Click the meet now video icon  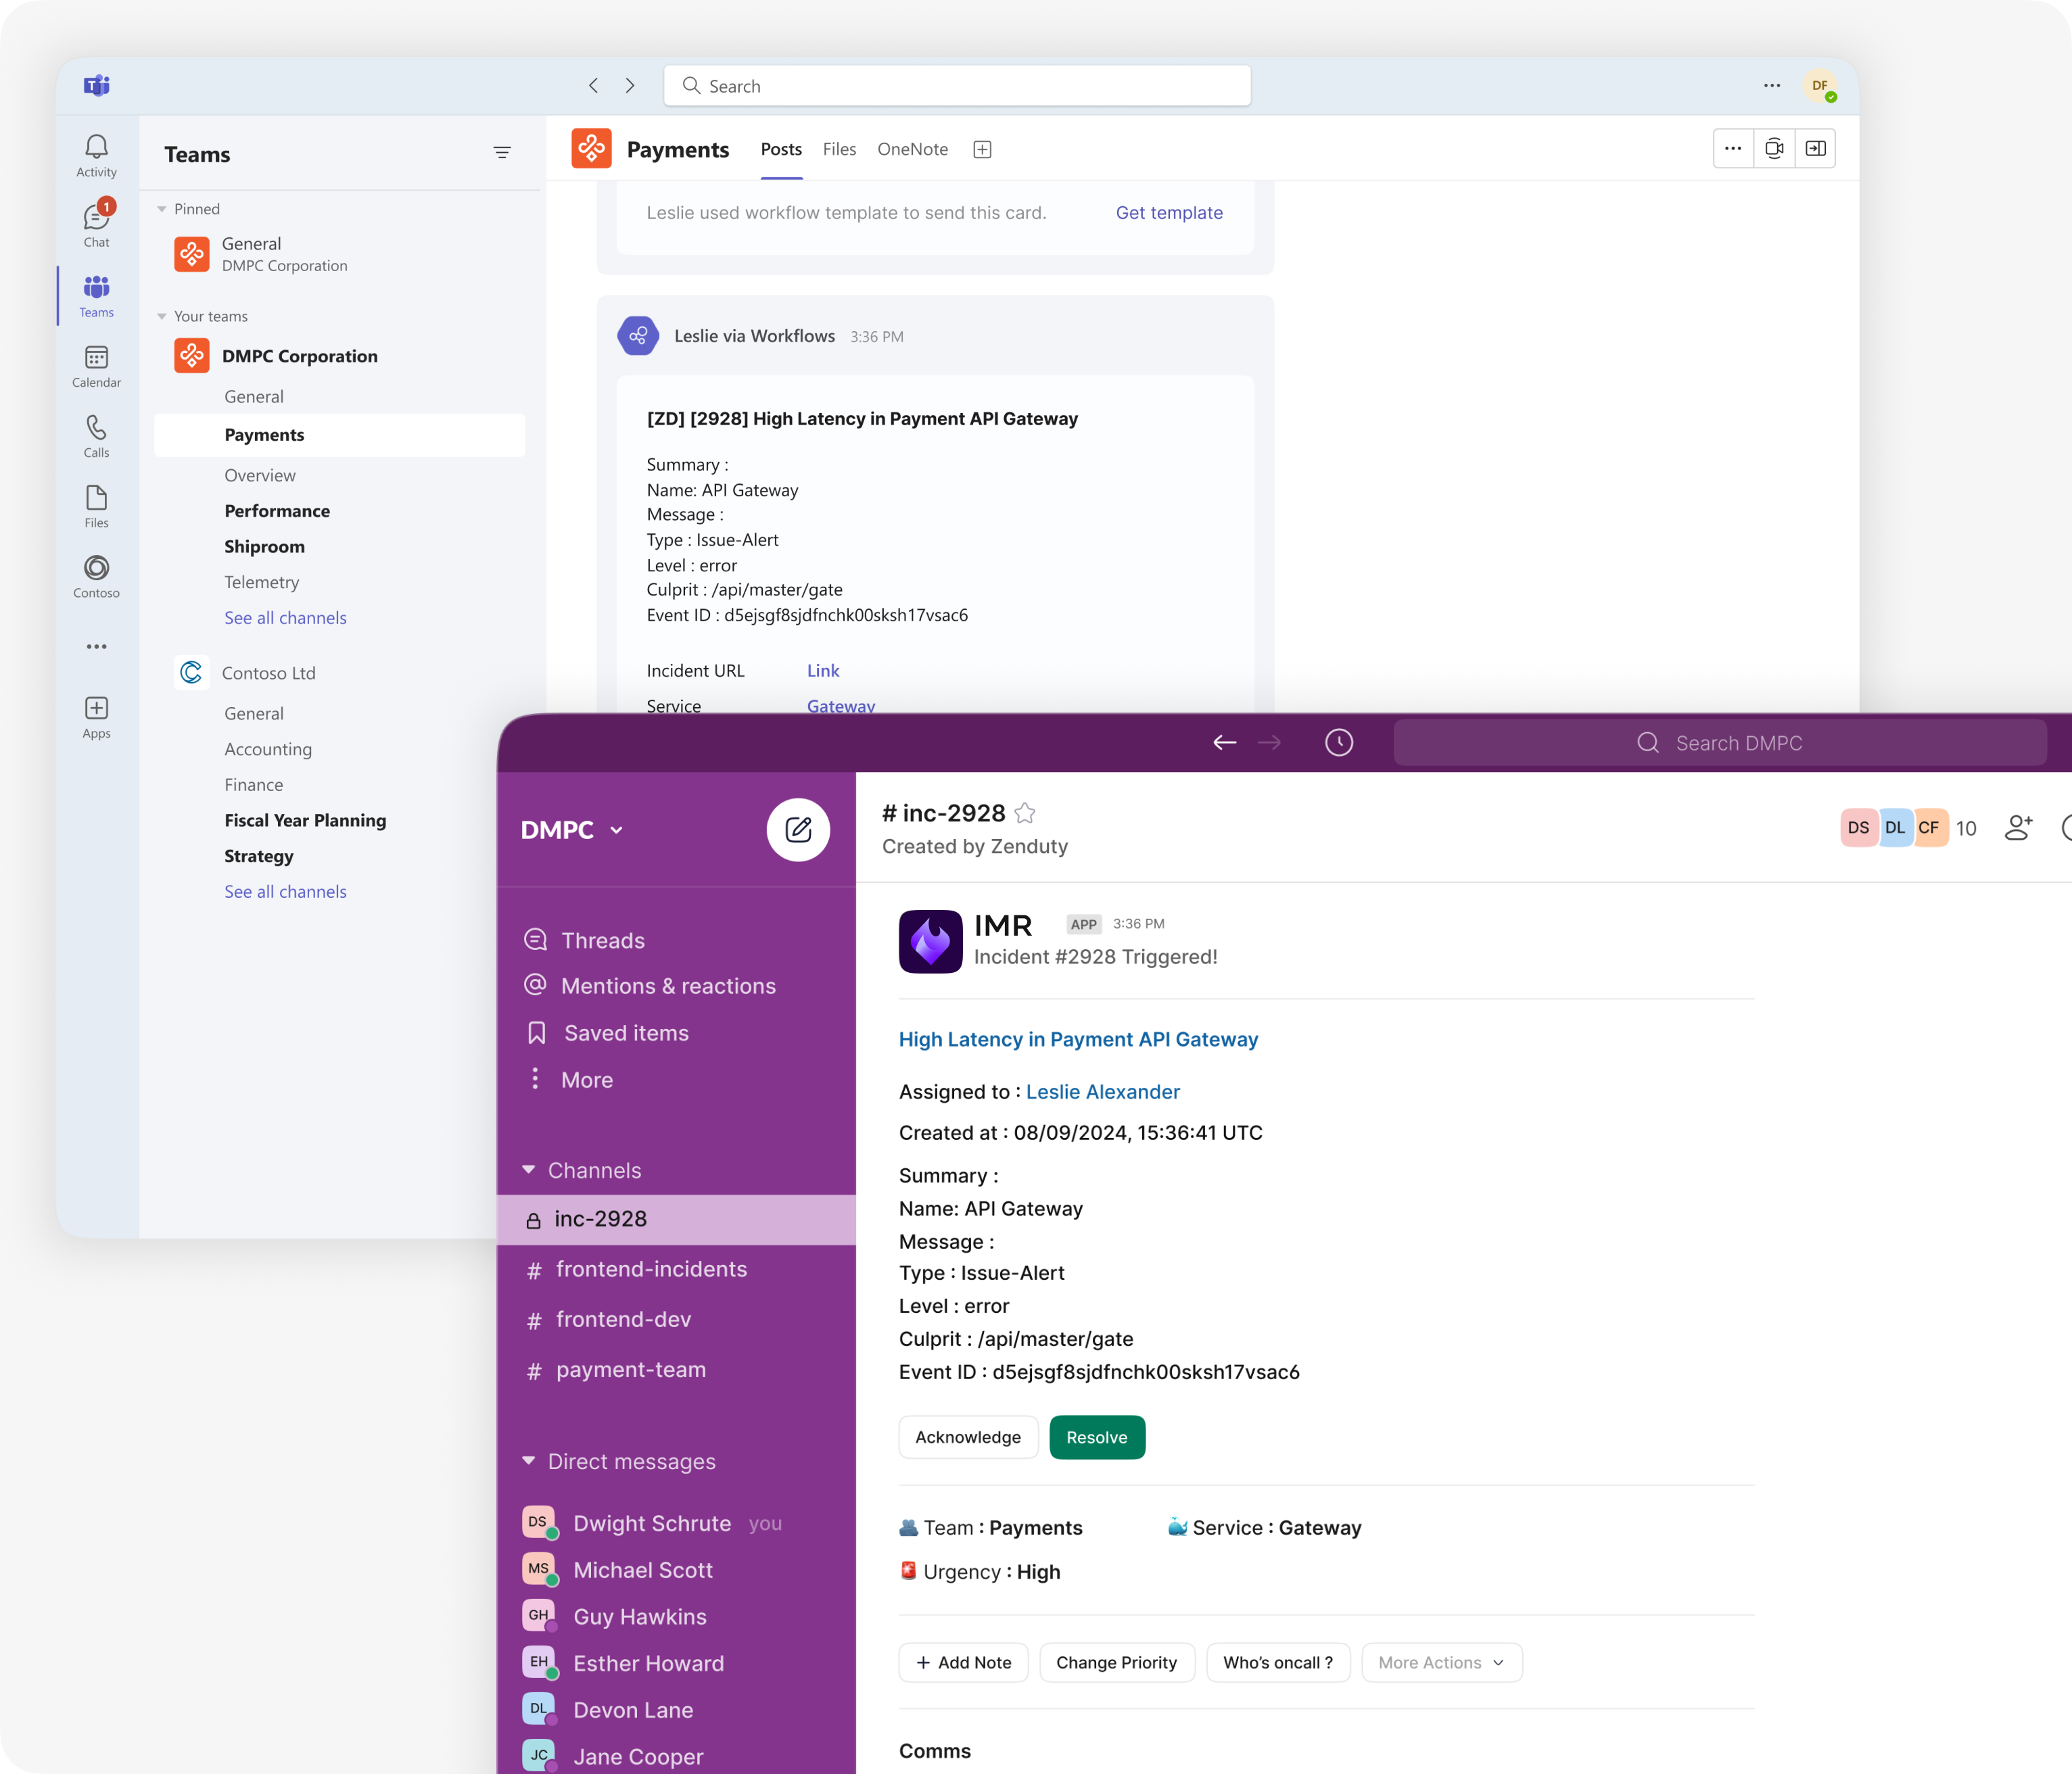1774,149
